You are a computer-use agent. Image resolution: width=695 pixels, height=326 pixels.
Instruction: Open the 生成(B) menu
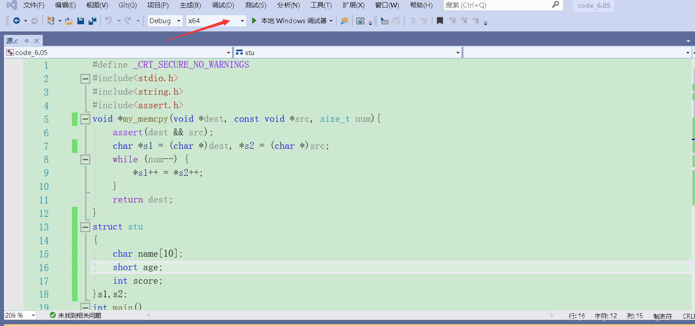tap(190, 5)
